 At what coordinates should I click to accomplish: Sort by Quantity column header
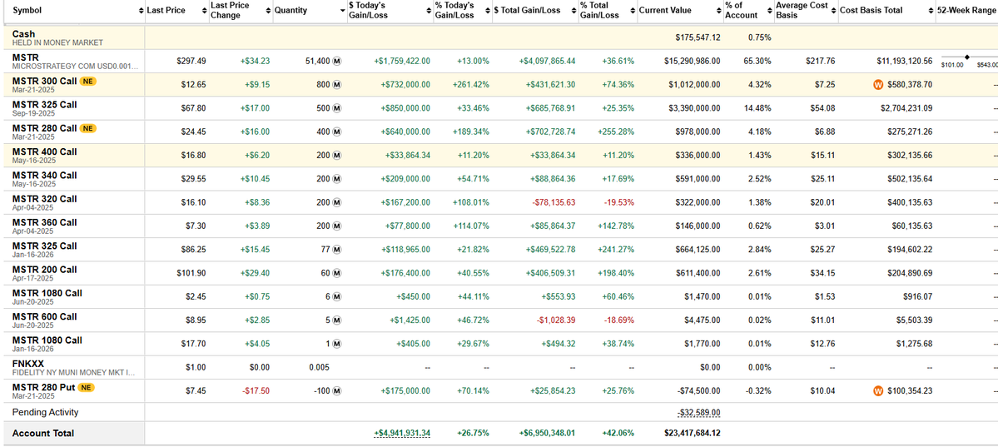(x=290, y=10)
